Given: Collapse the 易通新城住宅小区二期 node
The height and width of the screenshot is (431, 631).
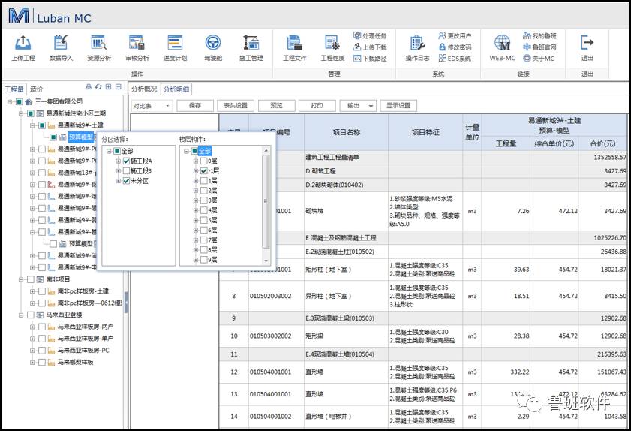Looking at the screenshot, I should pyautogui.click(x=21, y=114).
